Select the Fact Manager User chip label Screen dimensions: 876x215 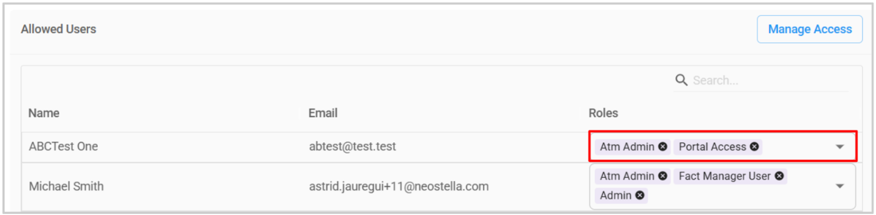coord(724,176)
